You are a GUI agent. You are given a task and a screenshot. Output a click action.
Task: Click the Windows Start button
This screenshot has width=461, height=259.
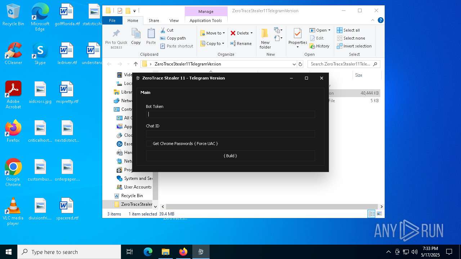(9, 252)
